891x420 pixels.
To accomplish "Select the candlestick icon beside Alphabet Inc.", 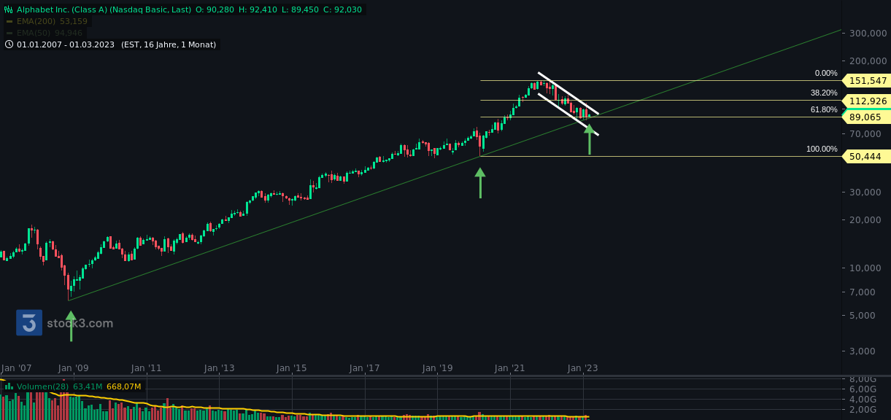I will 8,9.
